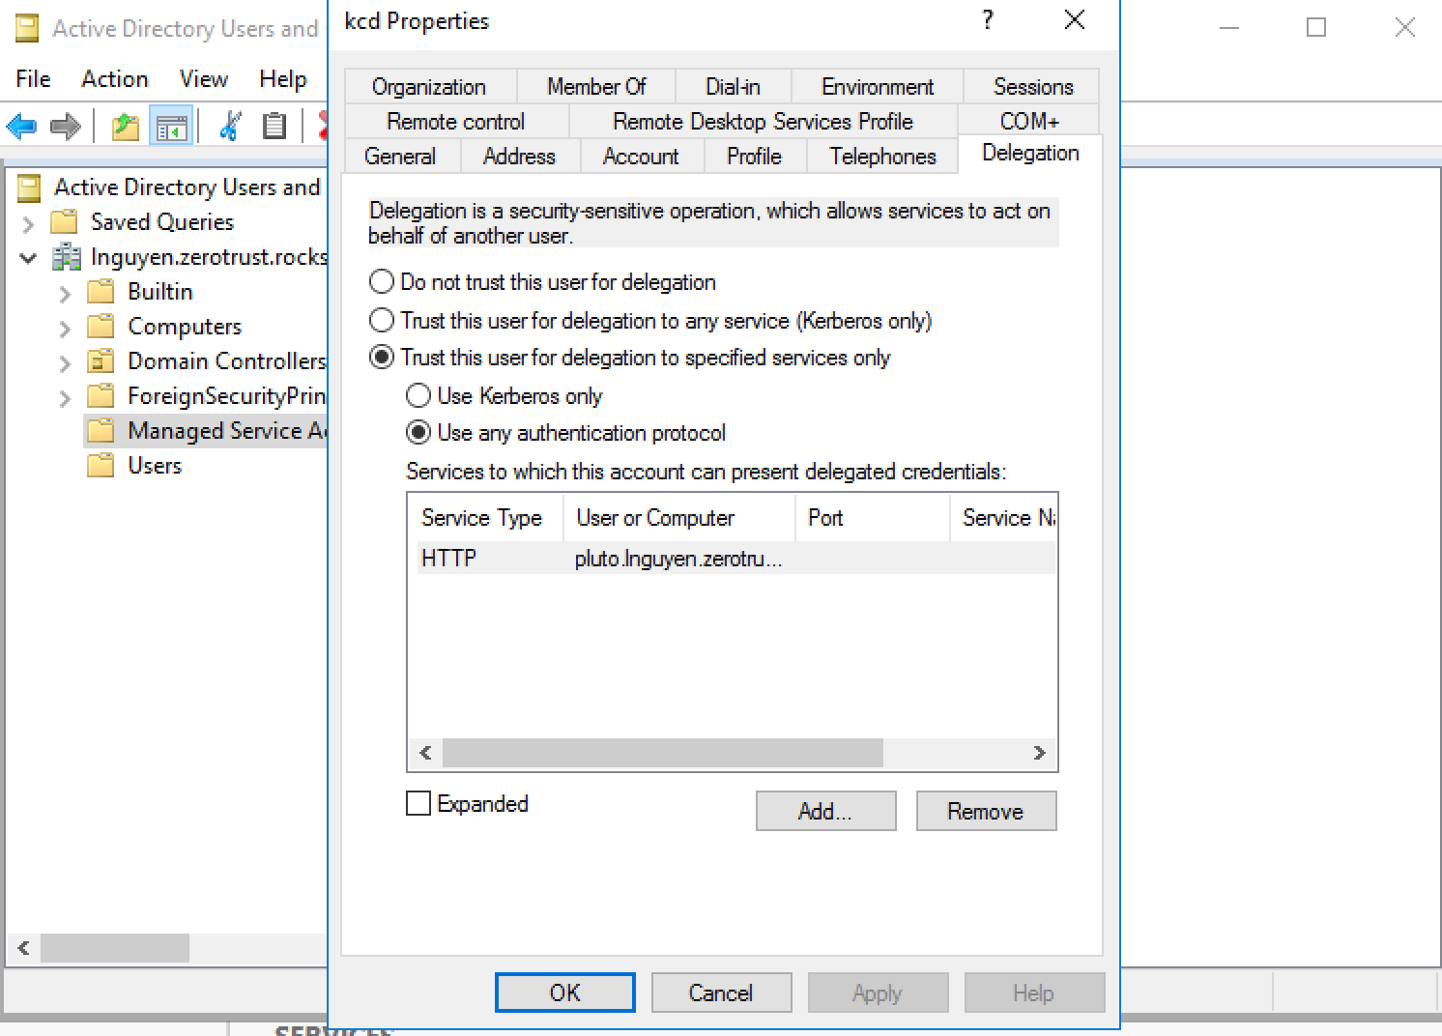
Task: Select the Managed Service Accounts folder icon
Action: (x=101, y=431)
